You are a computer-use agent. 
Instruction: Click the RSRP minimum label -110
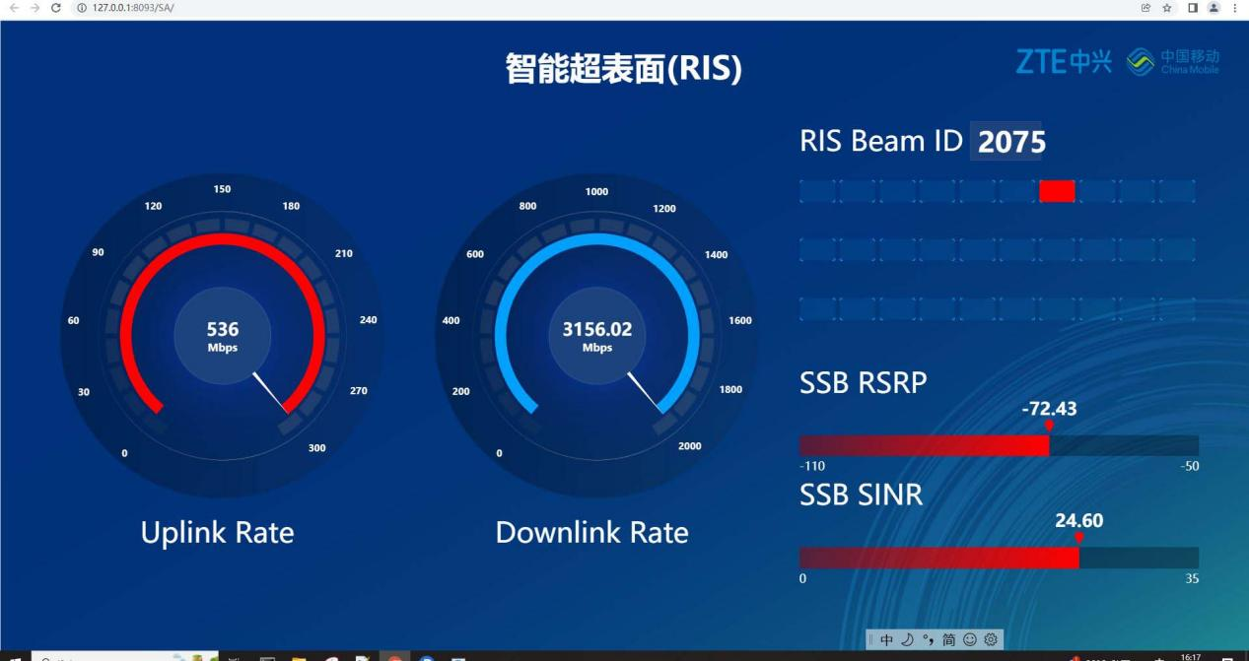812,466
